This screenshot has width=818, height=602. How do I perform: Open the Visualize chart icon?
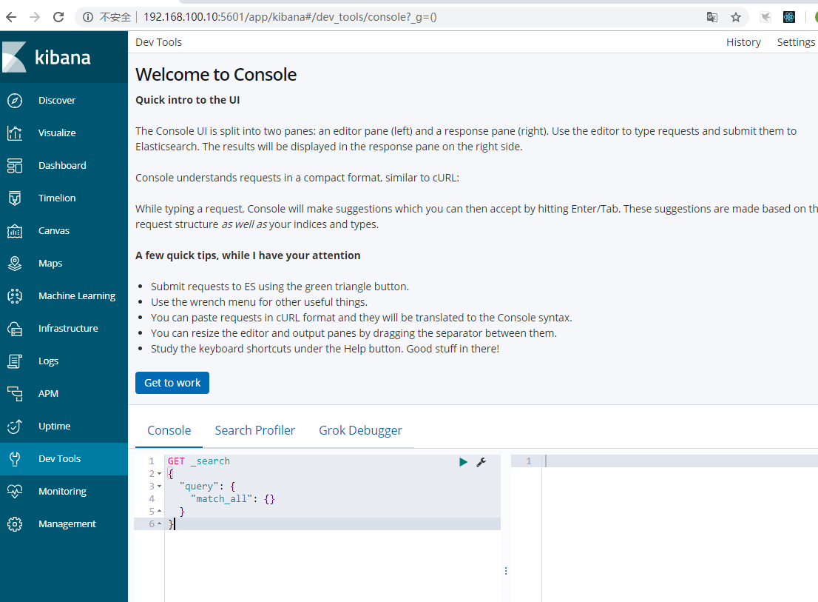point(15,133)
